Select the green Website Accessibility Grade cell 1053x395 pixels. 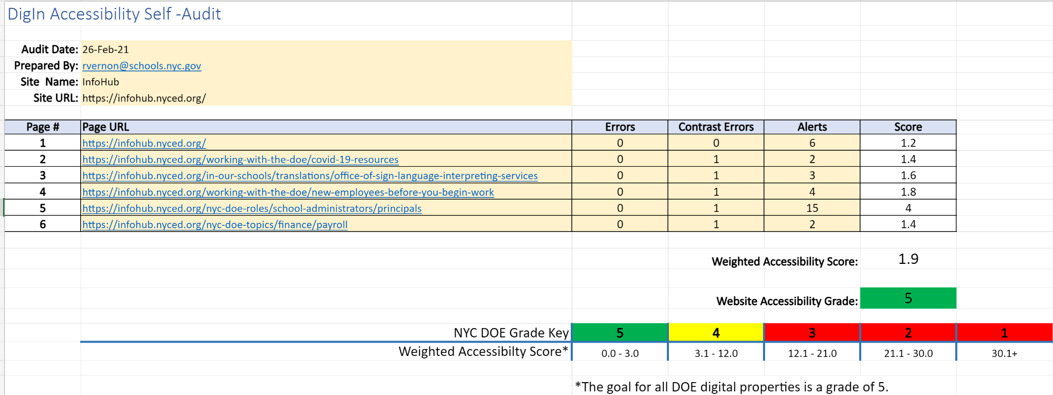pyautogui.click(x=908, y=298)
